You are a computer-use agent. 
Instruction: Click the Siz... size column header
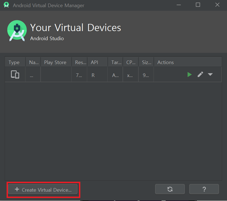(x=146, y=62)
